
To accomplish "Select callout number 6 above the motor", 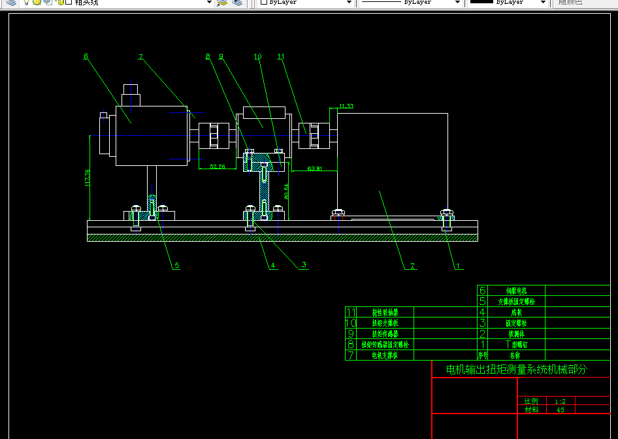I will [x=86, y=56].
